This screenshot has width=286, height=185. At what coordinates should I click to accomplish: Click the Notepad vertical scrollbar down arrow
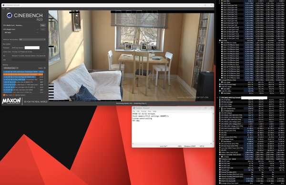pos(213,141)
